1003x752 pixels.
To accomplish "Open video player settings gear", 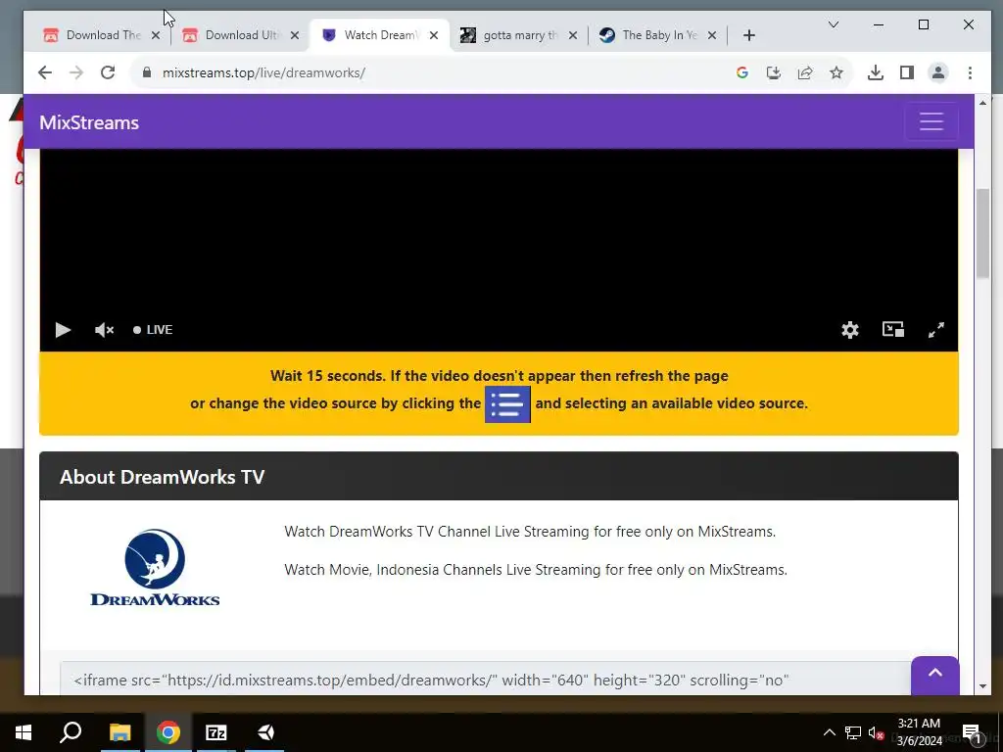I will pyautogui.click(x=849, y=330).
